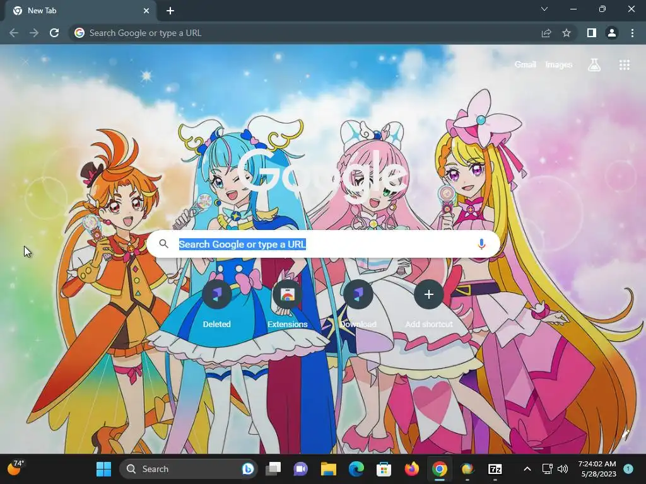
Task: Click the address bar URL field
Action: [305, 33]
